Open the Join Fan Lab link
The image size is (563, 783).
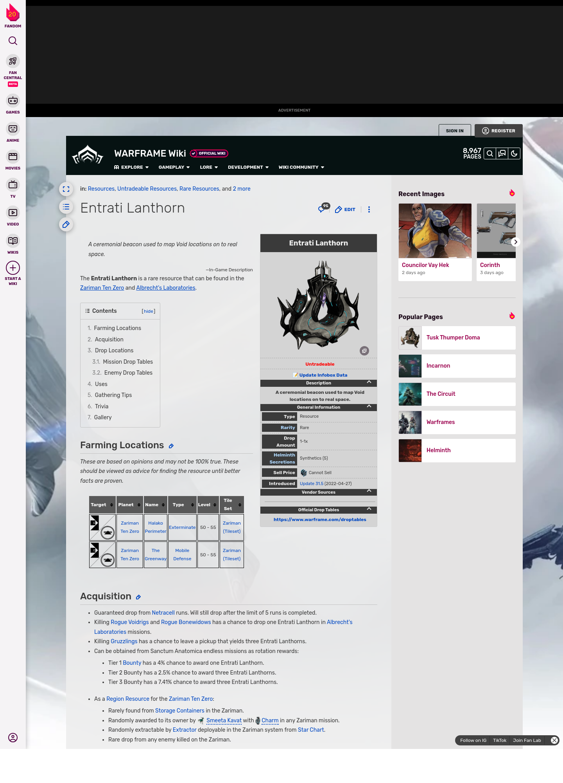(527, 740)
